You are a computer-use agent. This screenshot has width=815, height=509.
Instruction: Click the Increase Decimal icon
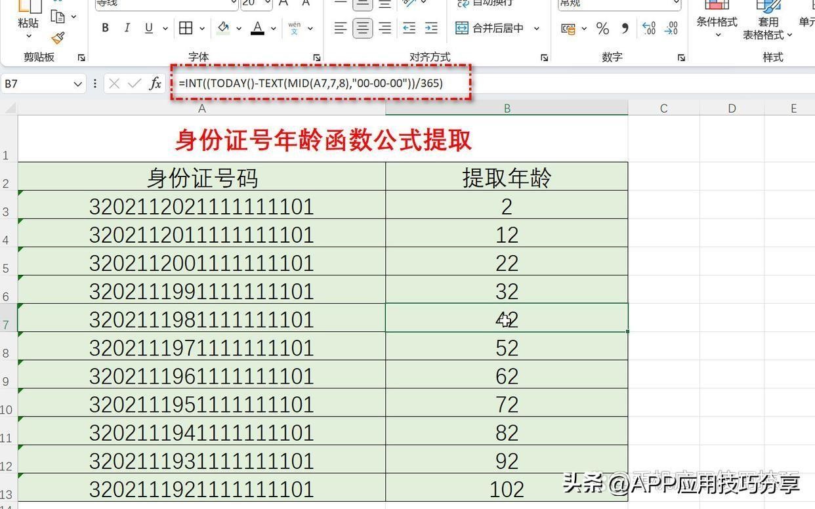[x=648, y=28]
